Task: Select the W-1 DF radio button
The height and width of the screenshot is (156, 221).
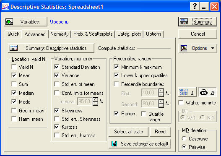Action: [183, 117]
